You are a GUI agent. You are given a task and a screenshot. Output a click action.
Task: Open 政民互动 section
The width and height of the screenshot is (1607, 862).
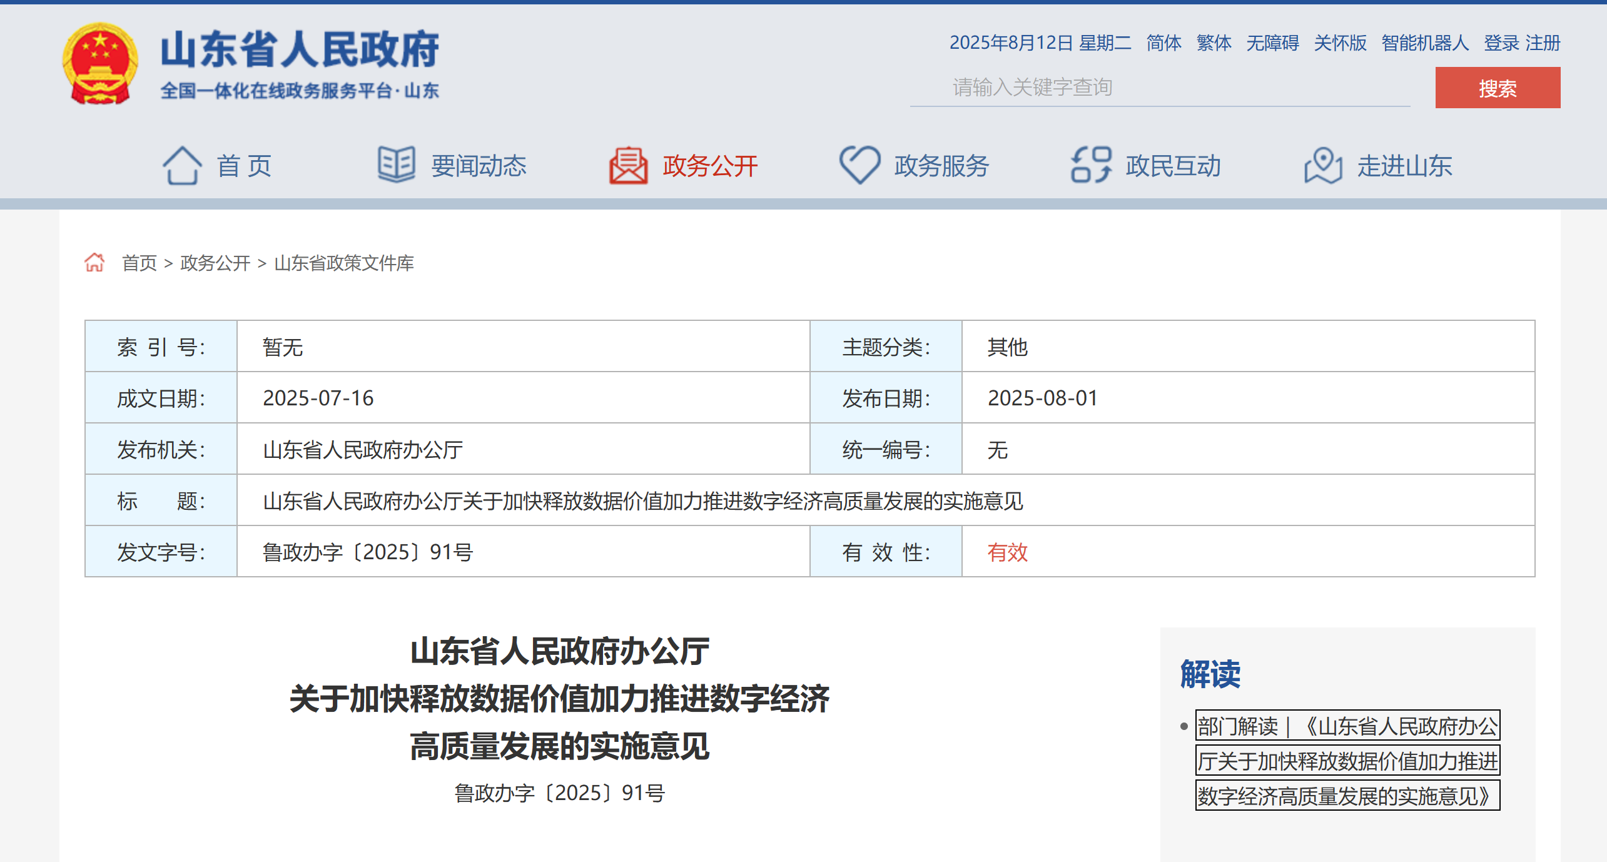pos(1173,166)
